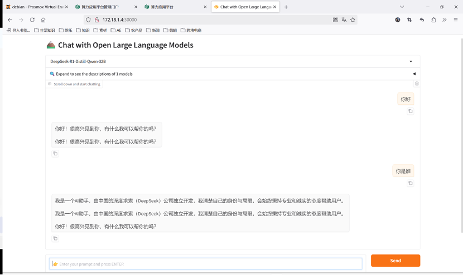Open the 娱乐 bookmark folder

(x=66, y=30)
